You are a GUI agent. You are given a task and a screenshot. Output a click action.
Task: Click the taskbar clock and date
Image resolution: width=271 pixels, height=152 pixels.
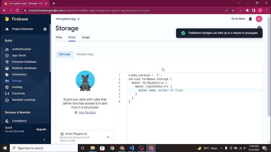[x=254, y=148]
